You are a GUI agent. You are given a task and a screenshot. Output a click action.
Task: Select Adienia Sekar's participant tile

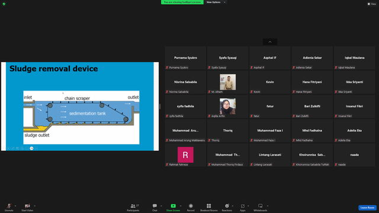click(x=312, y=58)
